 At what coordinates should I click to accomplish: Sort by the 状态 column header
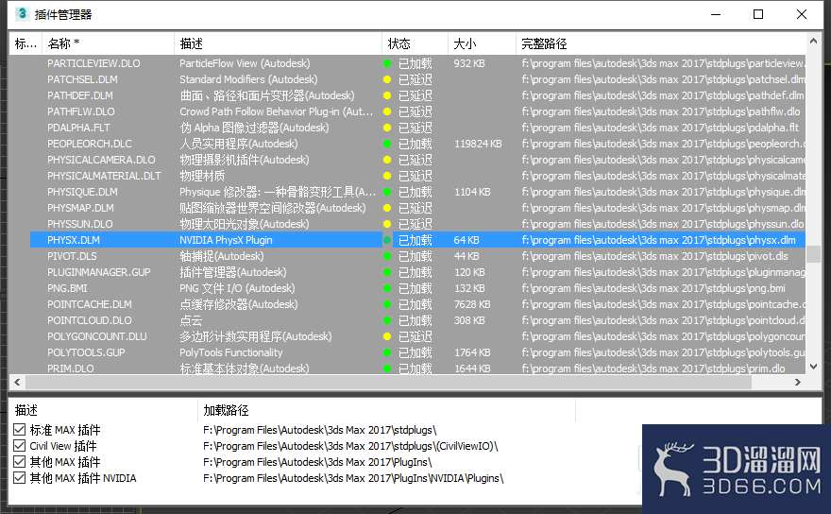pyautogui.click(x=415, y=43)
